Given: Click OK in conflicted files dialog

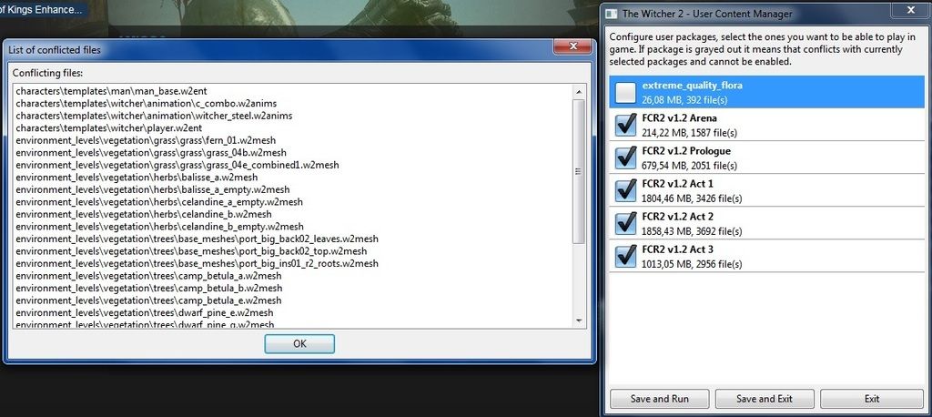Looking at the screenshot, I should click(299, 343).
